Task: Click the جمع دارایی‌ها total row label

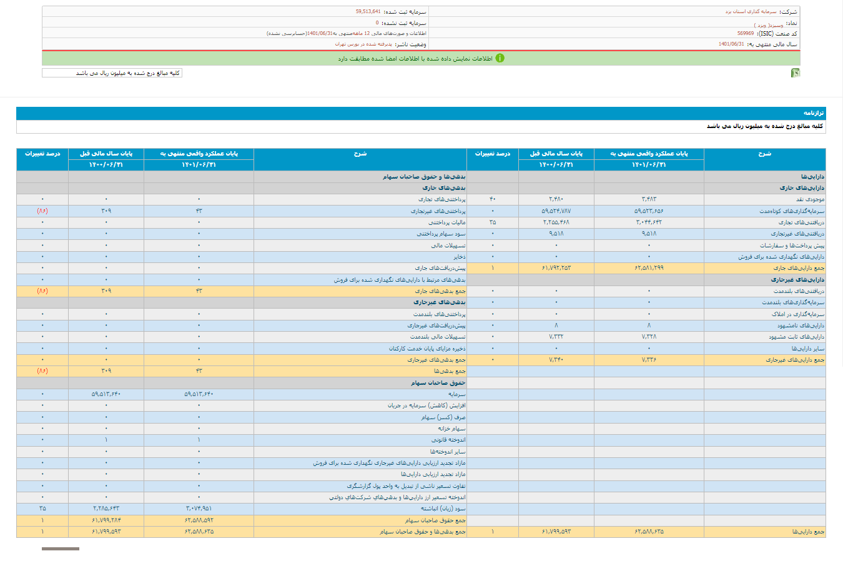Action: point(808,532)
